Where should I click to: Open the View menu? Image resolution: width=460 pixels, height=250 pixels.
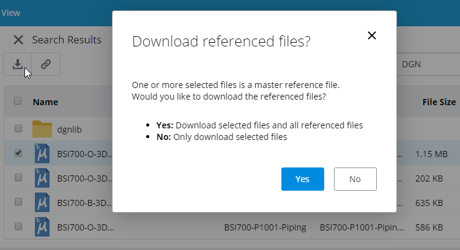point(10,12)
